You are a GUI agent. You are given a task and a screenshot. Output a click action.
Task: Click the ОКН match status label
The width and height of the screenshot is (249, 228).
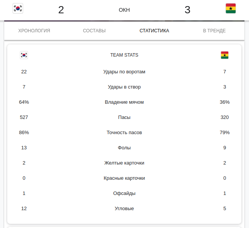pyautogui.click(x=124, y=10)
